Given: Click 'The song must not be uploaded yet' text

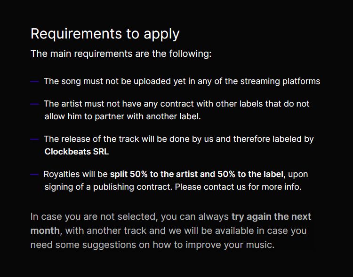Looking at the screenshot, I should coord(115,81).
